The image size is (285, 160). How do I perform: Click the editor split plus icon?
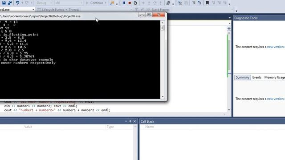(x=229, y=28)
